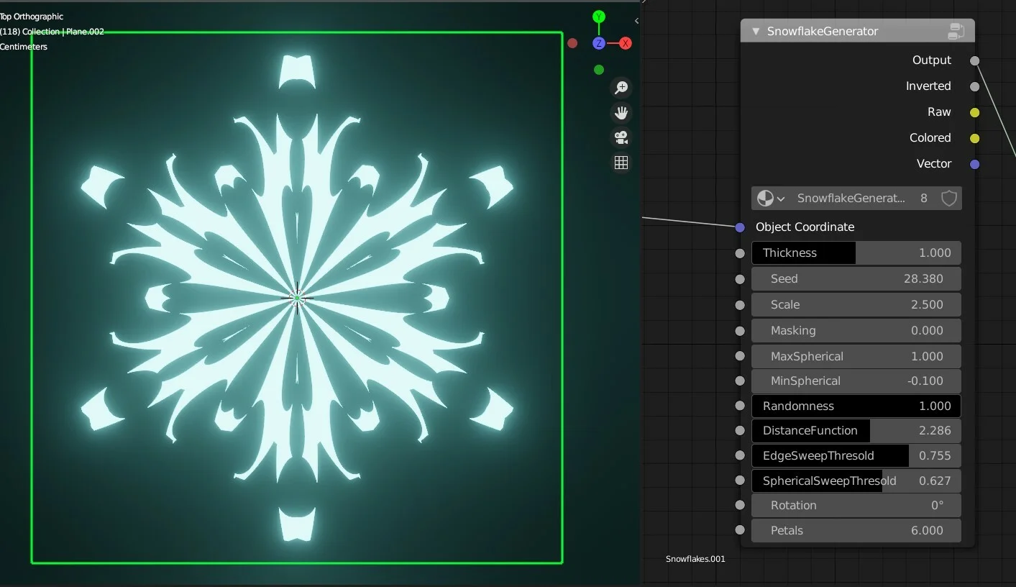Switch to camera view via the camera icon
This screenshot has height=587, width=1016.
pyautogui.click(x=621, y=137)
